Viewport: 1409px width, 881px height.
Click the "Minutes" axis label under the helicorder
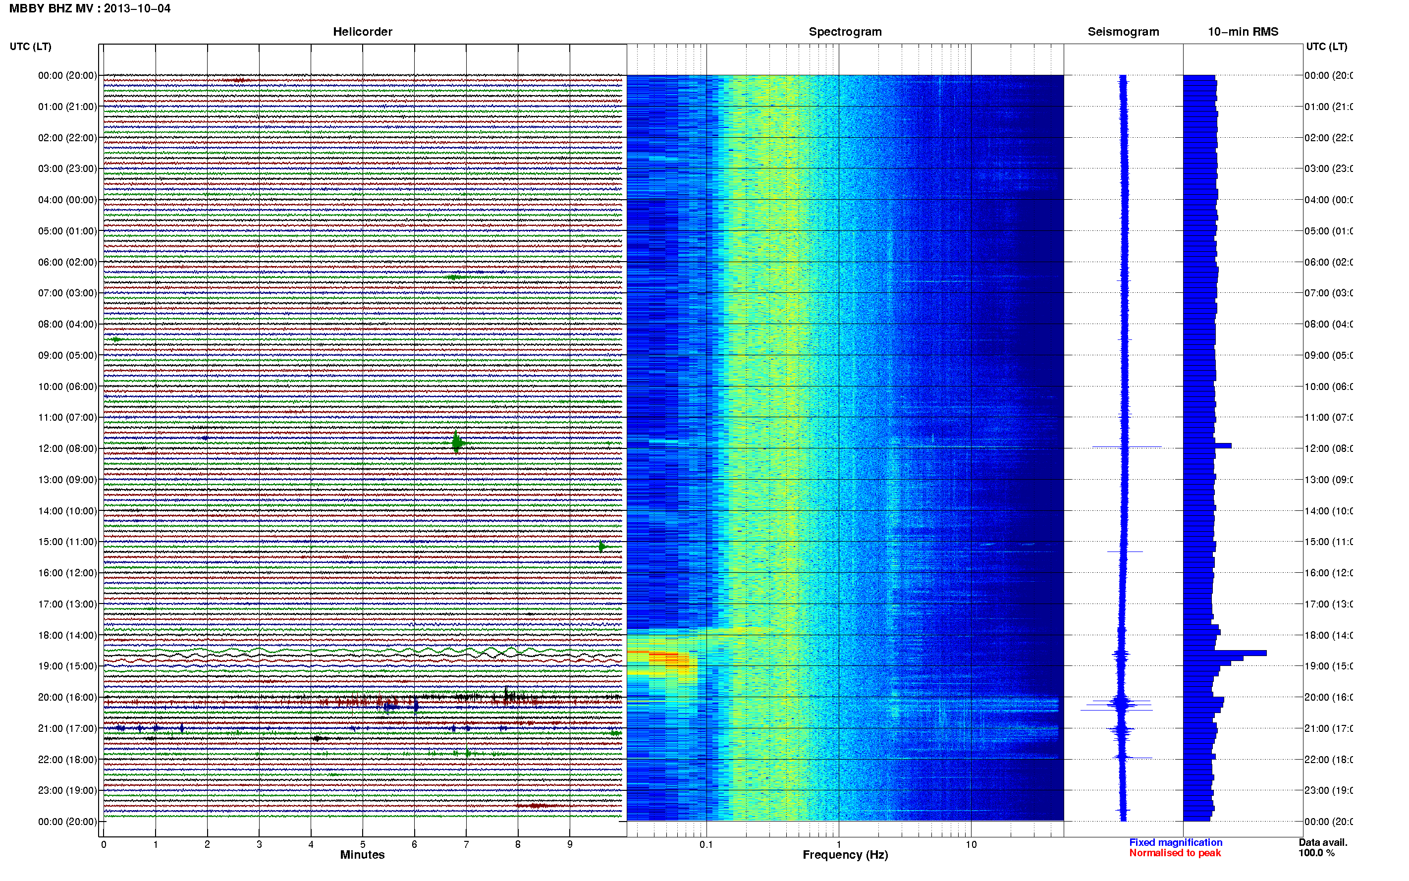[362, 855]
